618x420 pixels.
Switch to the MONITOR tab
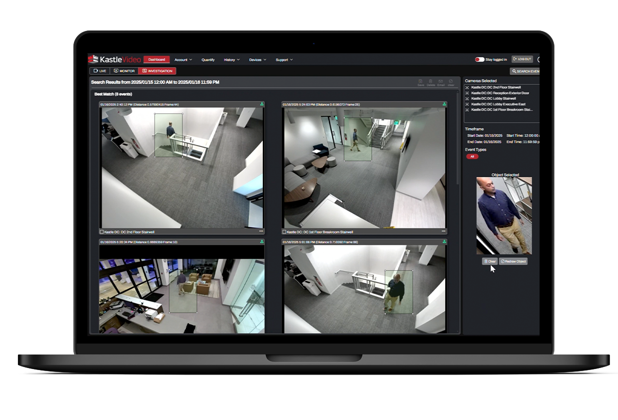click(124, 71)
